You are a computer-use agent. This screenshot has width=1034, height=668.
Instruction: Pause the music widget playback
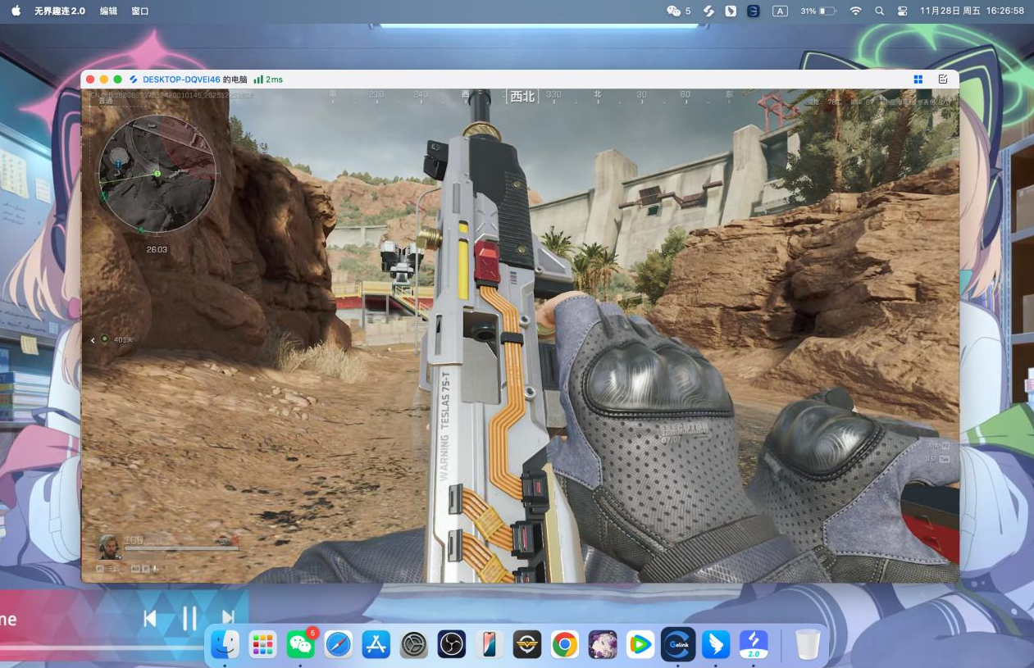point(189,618)
